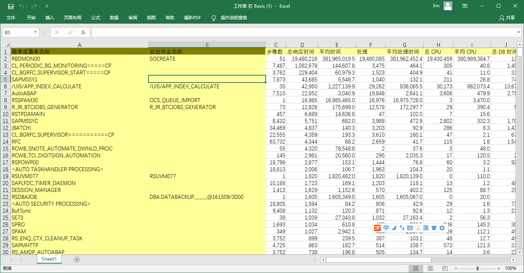Switch to Normal view icon in status bar
The image size is (524, 273).
[416, 268]
